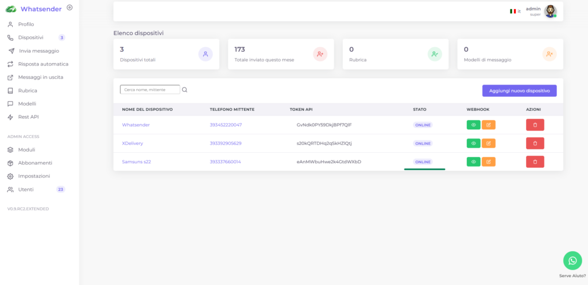
Task: Click the paper plane send icon
Action: tap(11, 51)
